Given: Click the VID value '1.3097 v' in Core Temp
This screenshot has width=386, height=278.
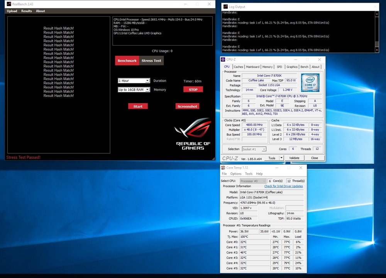Looking at the screenshot, I should tap(248, 208).
